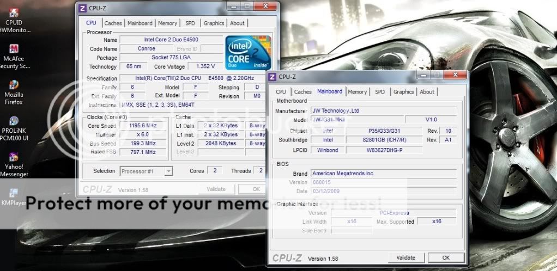Image resolution: width=557 pixels, height=271 pixels.
Task: Click the Southbridge Rev. value A1
Action: [448, 140]
